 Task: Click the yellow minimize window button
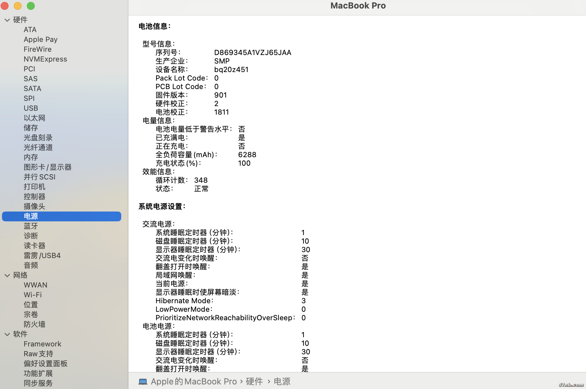click(x=18, y=6)
